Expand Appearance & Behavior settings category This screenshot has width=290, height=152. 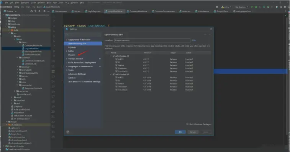coord(67,40)
